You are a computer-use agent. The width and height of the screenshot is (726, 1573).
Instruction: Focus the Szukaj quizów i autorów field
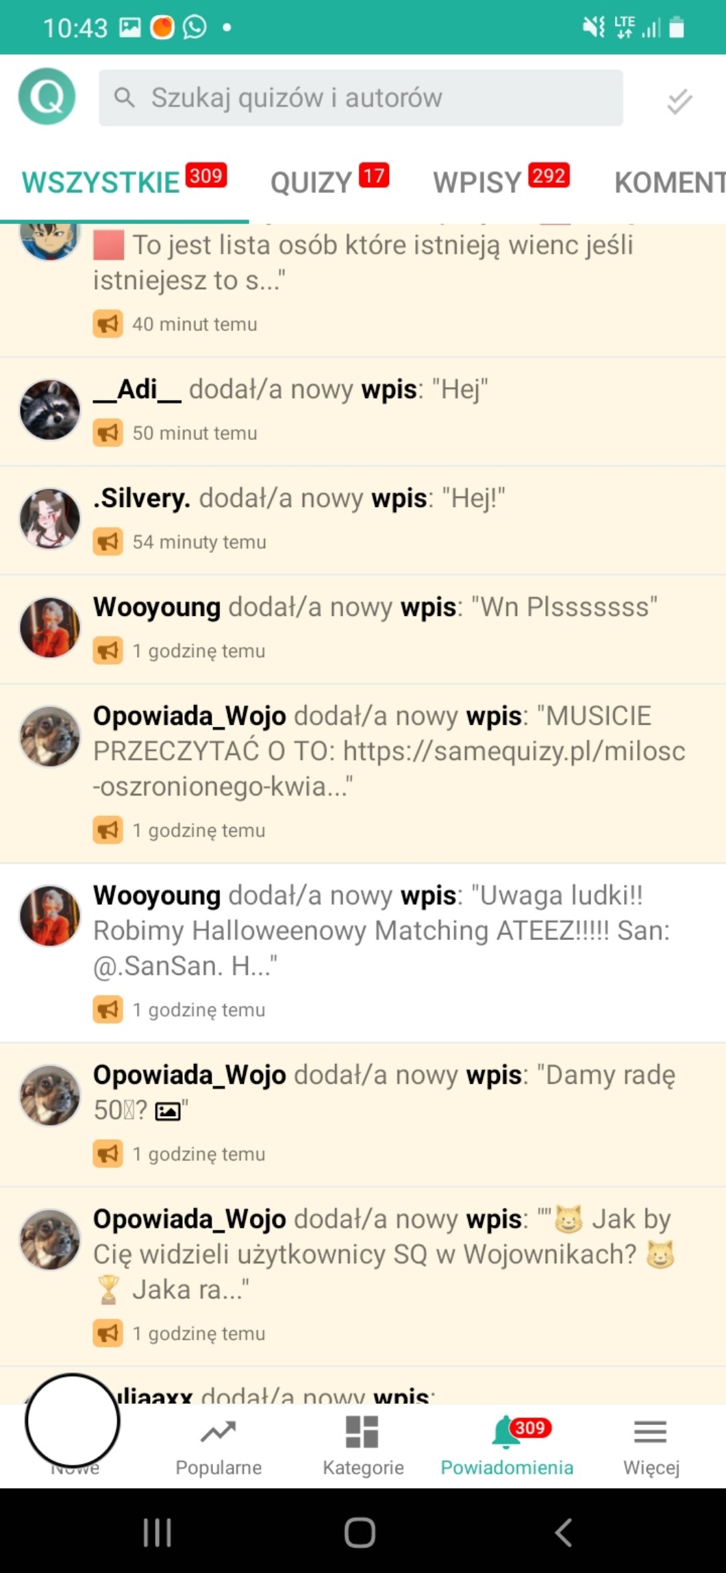[x=361, y=97]
